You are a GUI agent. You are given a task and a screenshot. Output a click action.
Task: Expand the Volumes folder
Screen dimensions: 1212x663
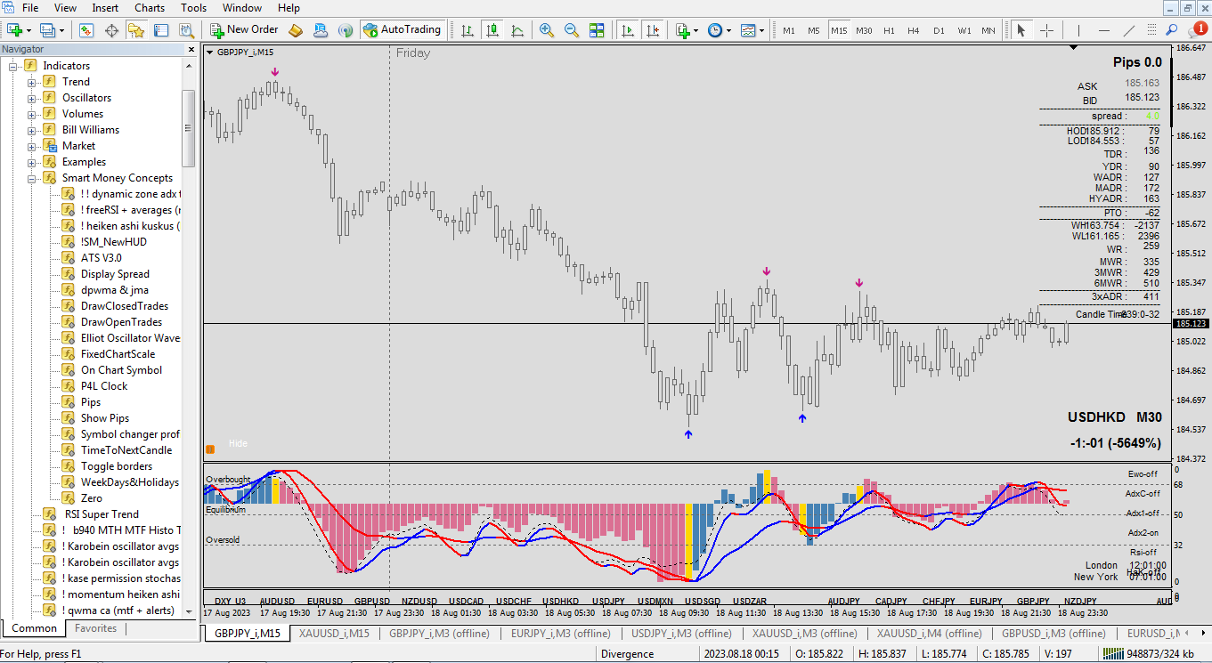point(31,114)
